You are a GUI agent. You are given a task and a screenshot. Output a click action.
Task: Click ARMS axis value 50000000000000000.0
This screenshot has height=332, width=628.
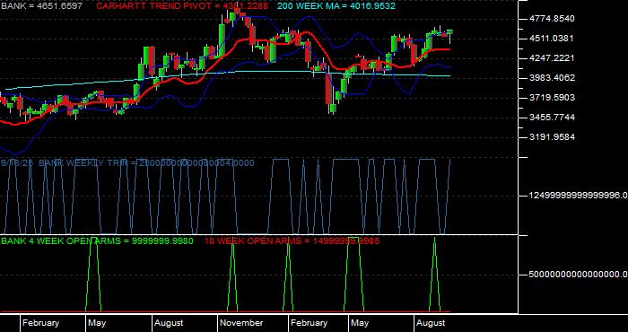(x=578, y=275)
